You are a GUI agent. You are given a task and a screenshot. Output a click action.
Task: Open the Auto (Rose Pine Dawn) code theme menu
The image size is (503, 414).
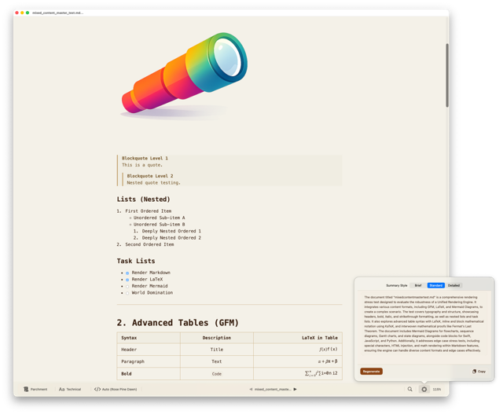coord(116,389)
